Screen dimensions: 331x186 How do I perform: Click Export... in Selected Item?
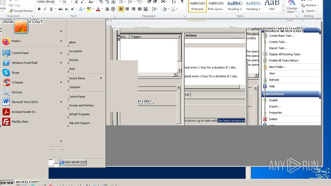(275, 106)
